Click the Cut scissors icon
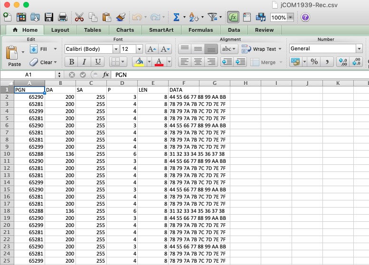Viewport: 369px width, 265px height. click(x=79, y=18)
